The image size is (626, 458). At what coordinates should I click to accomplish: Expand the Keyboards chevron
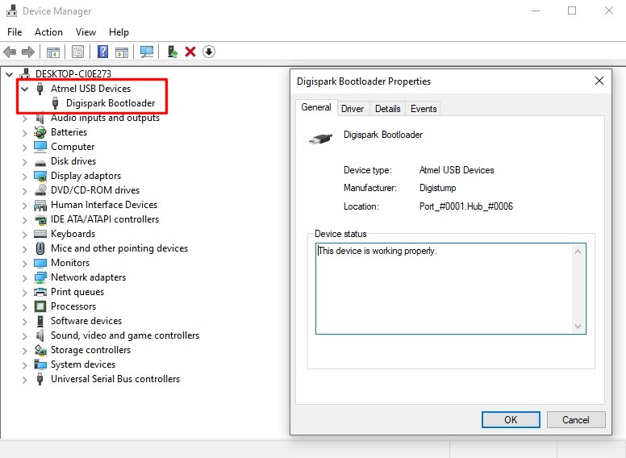[x=25, y=234]
